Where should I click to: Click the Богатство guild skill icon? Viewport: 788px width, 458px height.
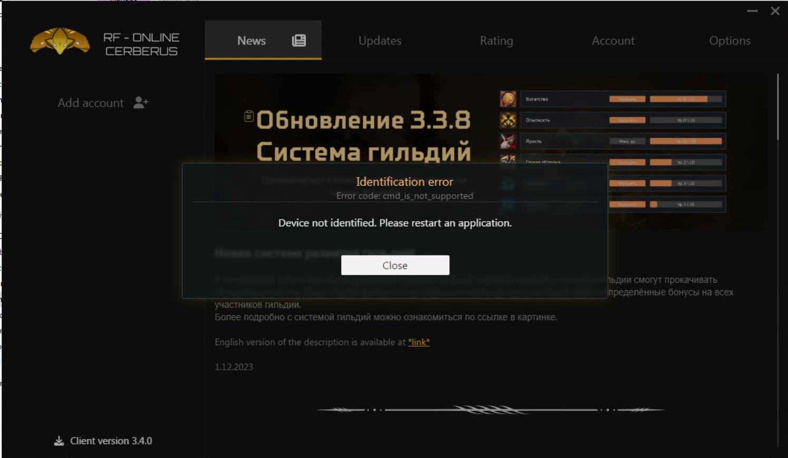pyautogui.click(x=508, y=99)
